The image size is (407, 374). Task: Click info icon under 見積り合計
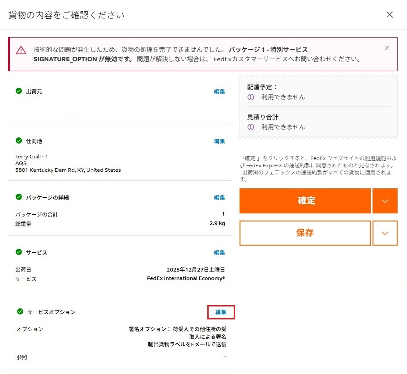(251, 127)
